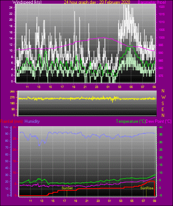Click the 'Windspeed (kts)' axis title
Viewport: 173px width, 206px height.
point(27,2)
